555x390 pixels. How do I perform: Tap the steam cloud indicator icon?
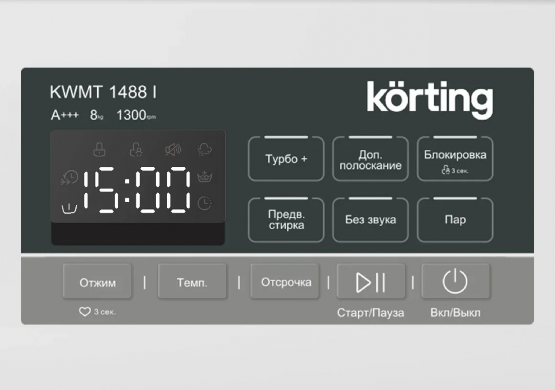coord(205,149)
